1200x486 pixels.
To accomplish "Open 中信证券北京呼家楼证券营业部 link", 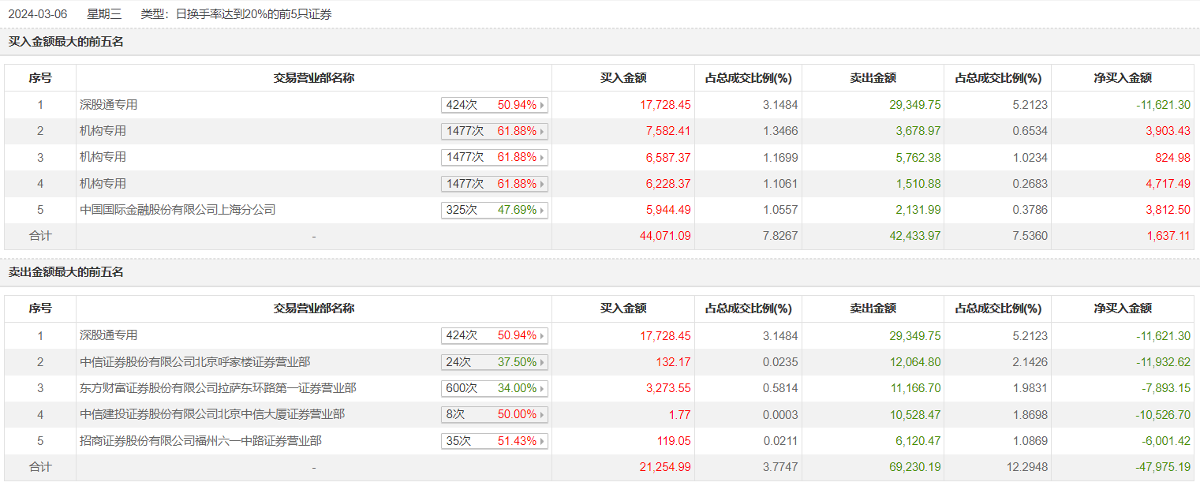I will coord(195,362).
